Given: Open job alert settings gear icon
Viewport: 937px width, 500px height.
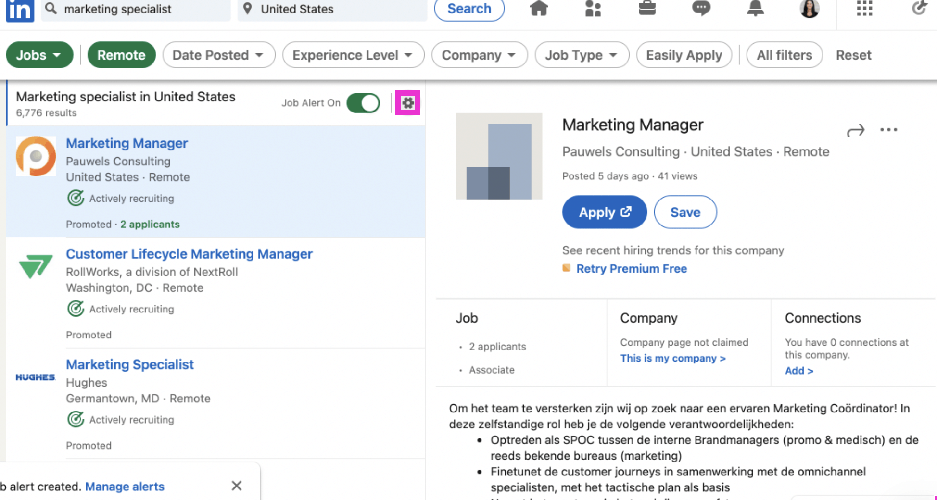Looking at the screenshot, I should [408, 103].
